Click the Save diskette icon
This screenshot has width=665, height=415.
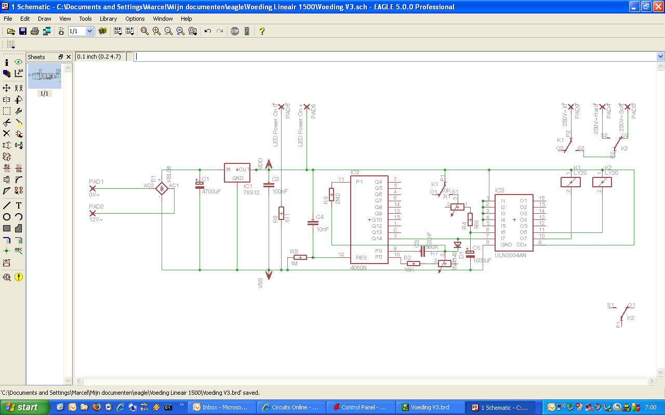(23, 31)
